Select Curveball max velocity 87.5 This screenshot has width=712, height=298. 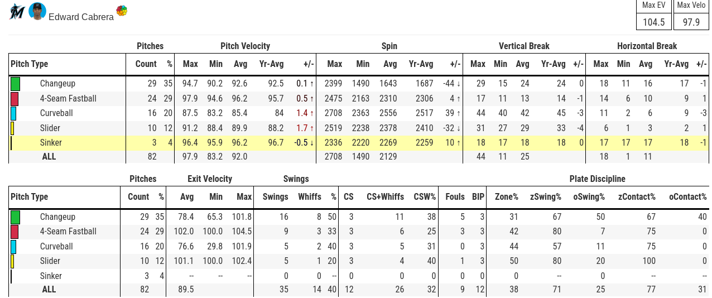point(190,113)
